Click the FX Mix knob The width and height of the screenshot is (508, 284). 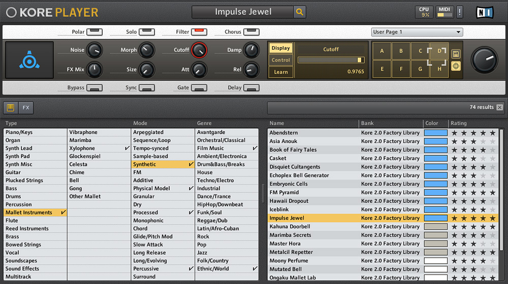click(94, 69)
